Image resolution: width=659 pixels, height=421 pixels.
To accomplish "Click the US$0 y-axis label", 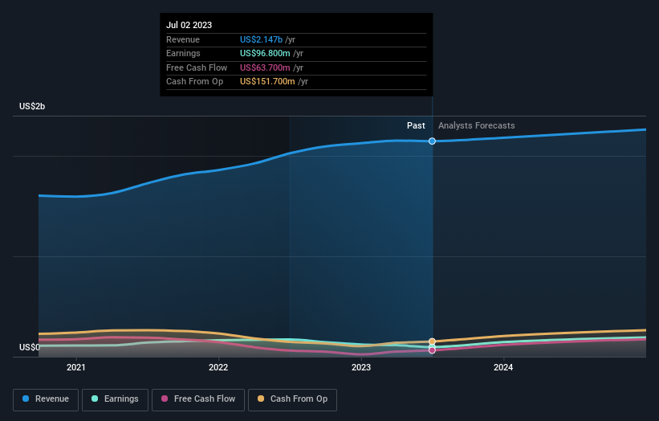I will click(30, 347).
